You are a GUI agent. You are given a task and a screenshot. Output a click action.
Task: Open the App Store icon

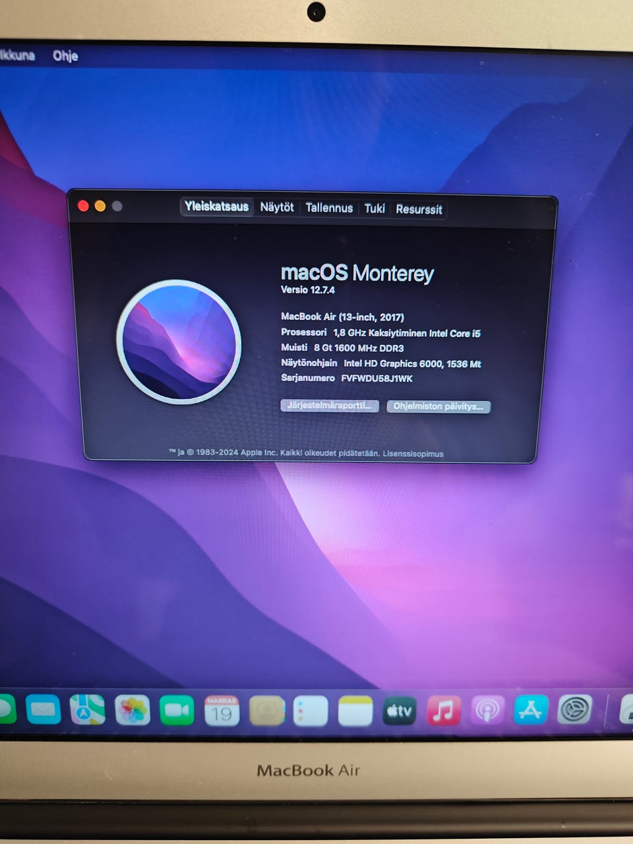pos(531,709)
